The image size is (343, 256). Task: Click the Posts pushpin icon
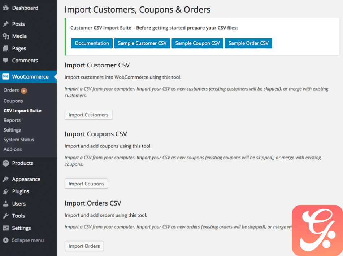(x=6, y=24)
